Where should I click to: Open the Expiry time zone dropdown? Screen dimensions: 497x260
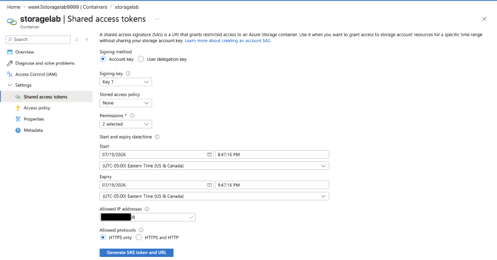pos(214,196)
